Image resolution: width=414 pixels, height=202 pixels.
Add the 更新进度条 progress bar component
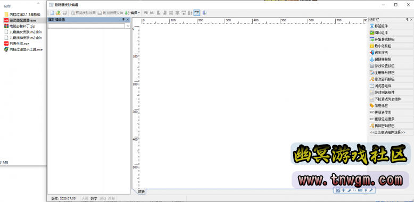[x=391, y=112]
